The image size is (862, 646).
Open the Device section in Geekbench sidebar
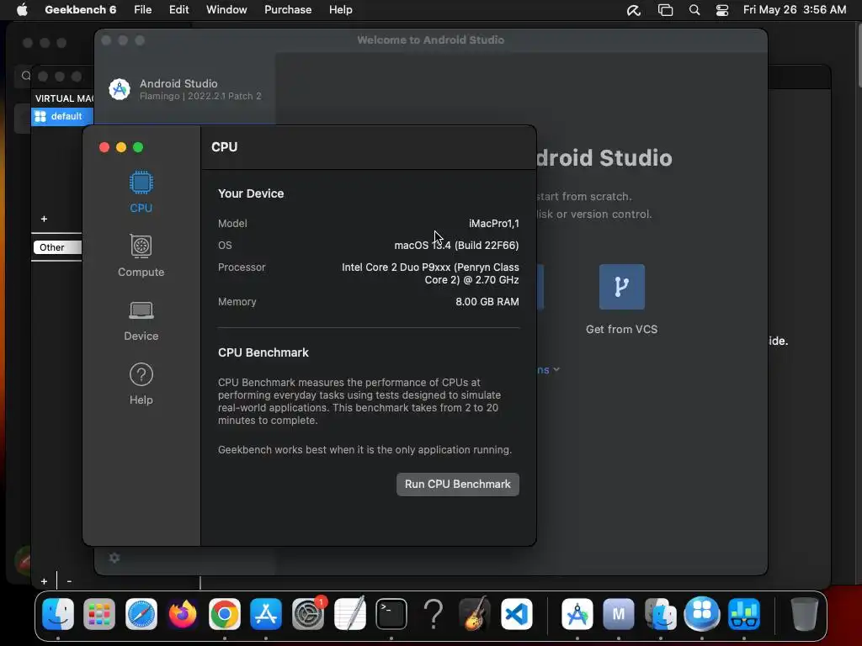coord(141,320)
